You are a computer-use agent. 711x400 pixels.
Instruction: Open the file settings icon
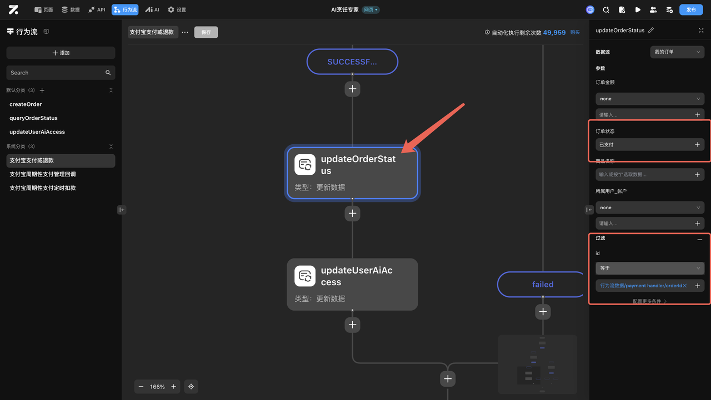pos(622,9)
